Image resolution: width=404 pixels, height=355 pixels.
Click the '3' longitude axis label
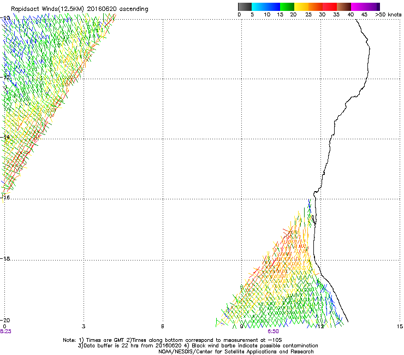pyautogui.click(x=84, y=327)
